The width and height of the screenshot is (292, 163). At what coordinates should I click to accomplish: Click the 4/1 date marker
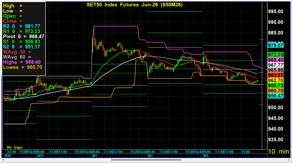pos(95,156)
